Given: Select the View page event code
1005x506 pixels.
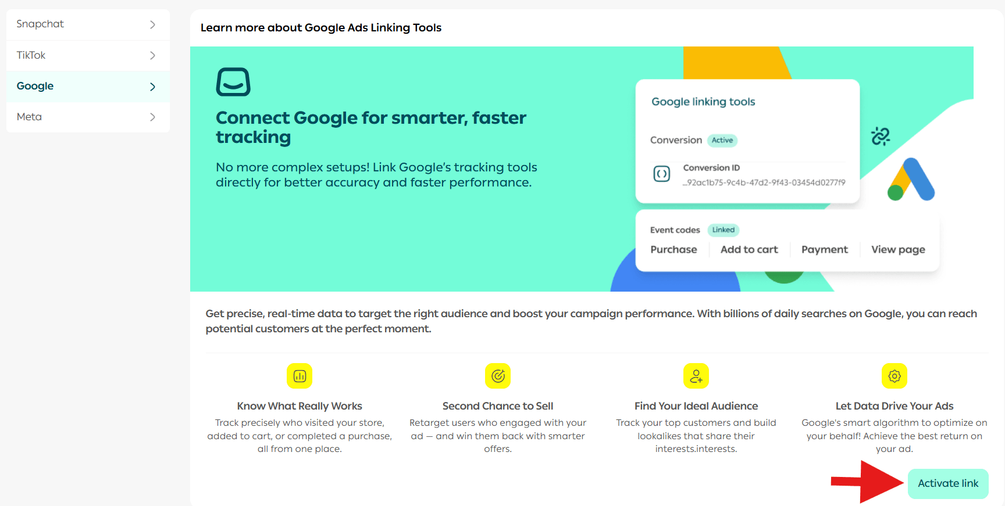Looking at the screenshot, I should coord(898,250).
